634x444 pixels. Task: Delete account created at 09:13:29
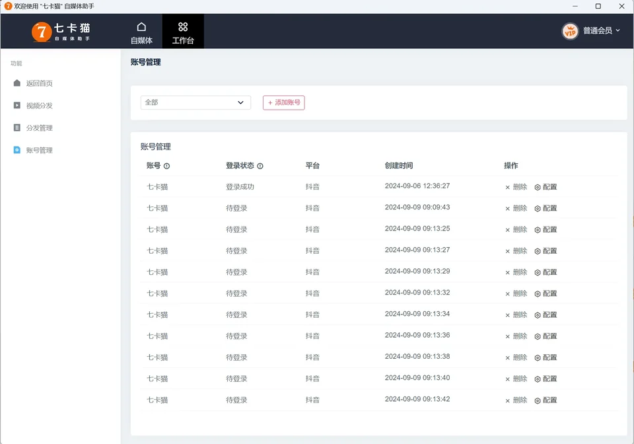(x=516, y=272)
